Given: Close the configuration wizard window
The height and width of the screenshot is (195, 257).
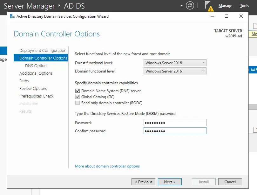Looking at the screenshot, I should coord(241,16).
